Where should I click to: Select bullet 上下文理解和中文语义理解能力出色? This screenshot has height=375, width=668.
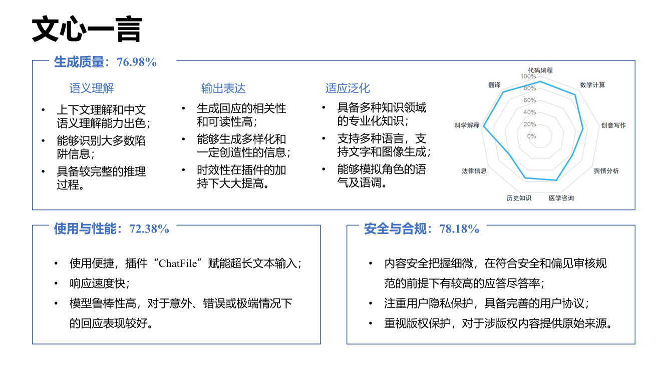click(x=104, y=116)
